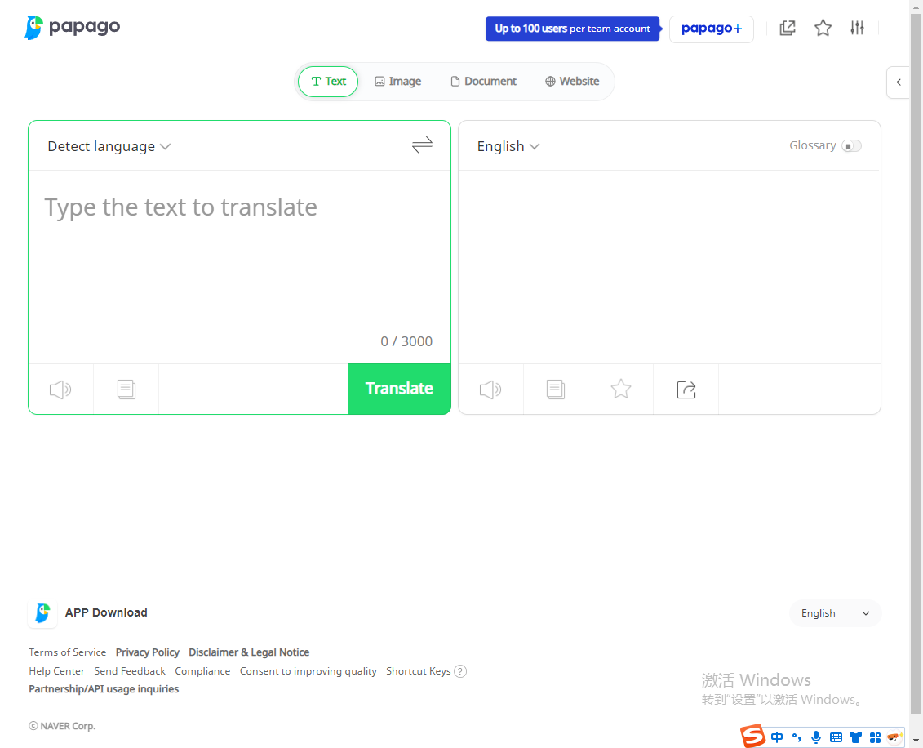Click the Sogou input method logo
Screen dimensions: 923x748
click(753, 737)
